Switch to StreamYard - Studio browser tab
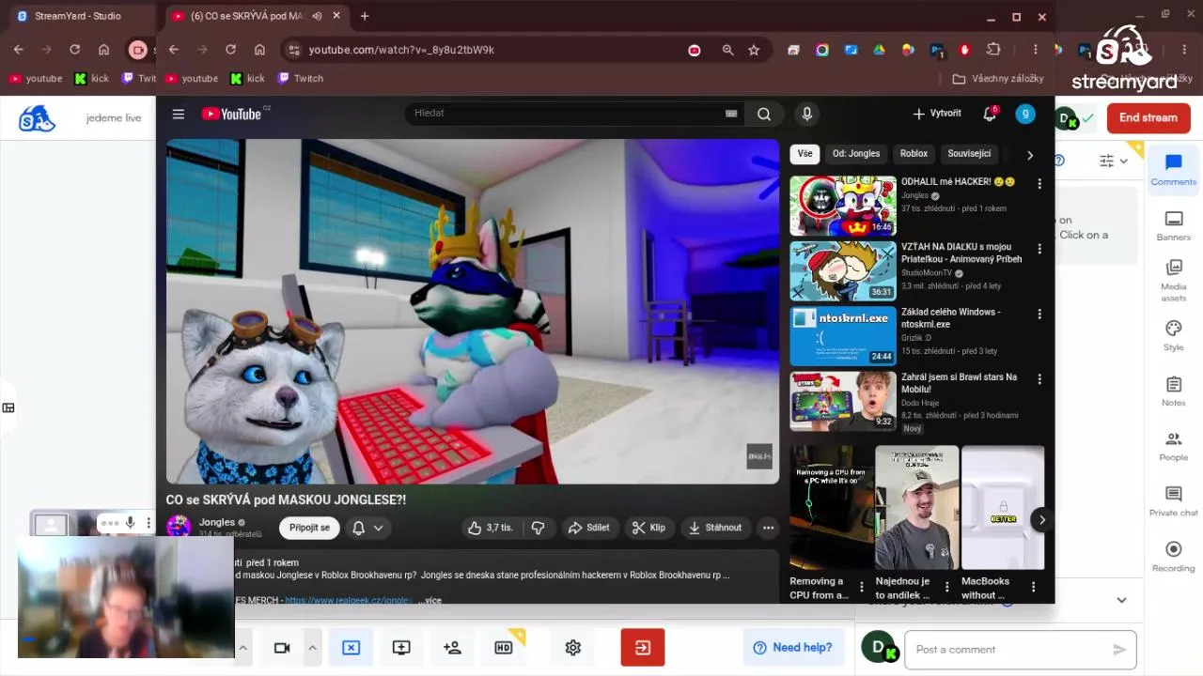 (x=77, y=16)
